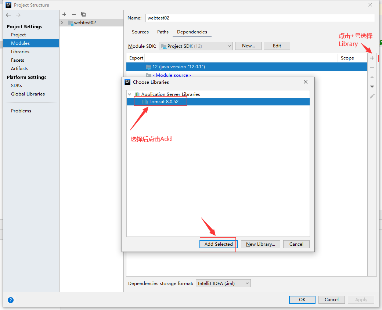Click the New Library... button
The image size is (382, 310).
pyautogui.click(x=260, y=244)
